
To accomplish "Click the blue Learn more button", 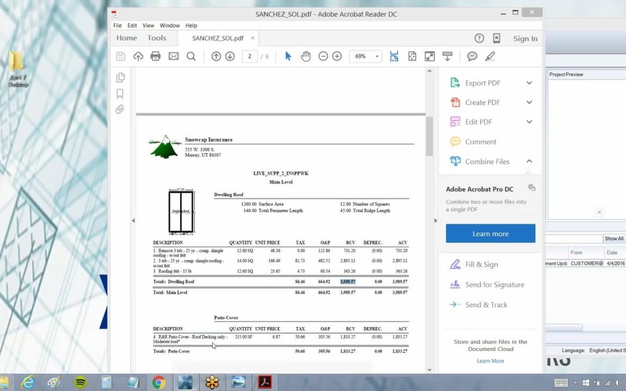I will point(490,233).
